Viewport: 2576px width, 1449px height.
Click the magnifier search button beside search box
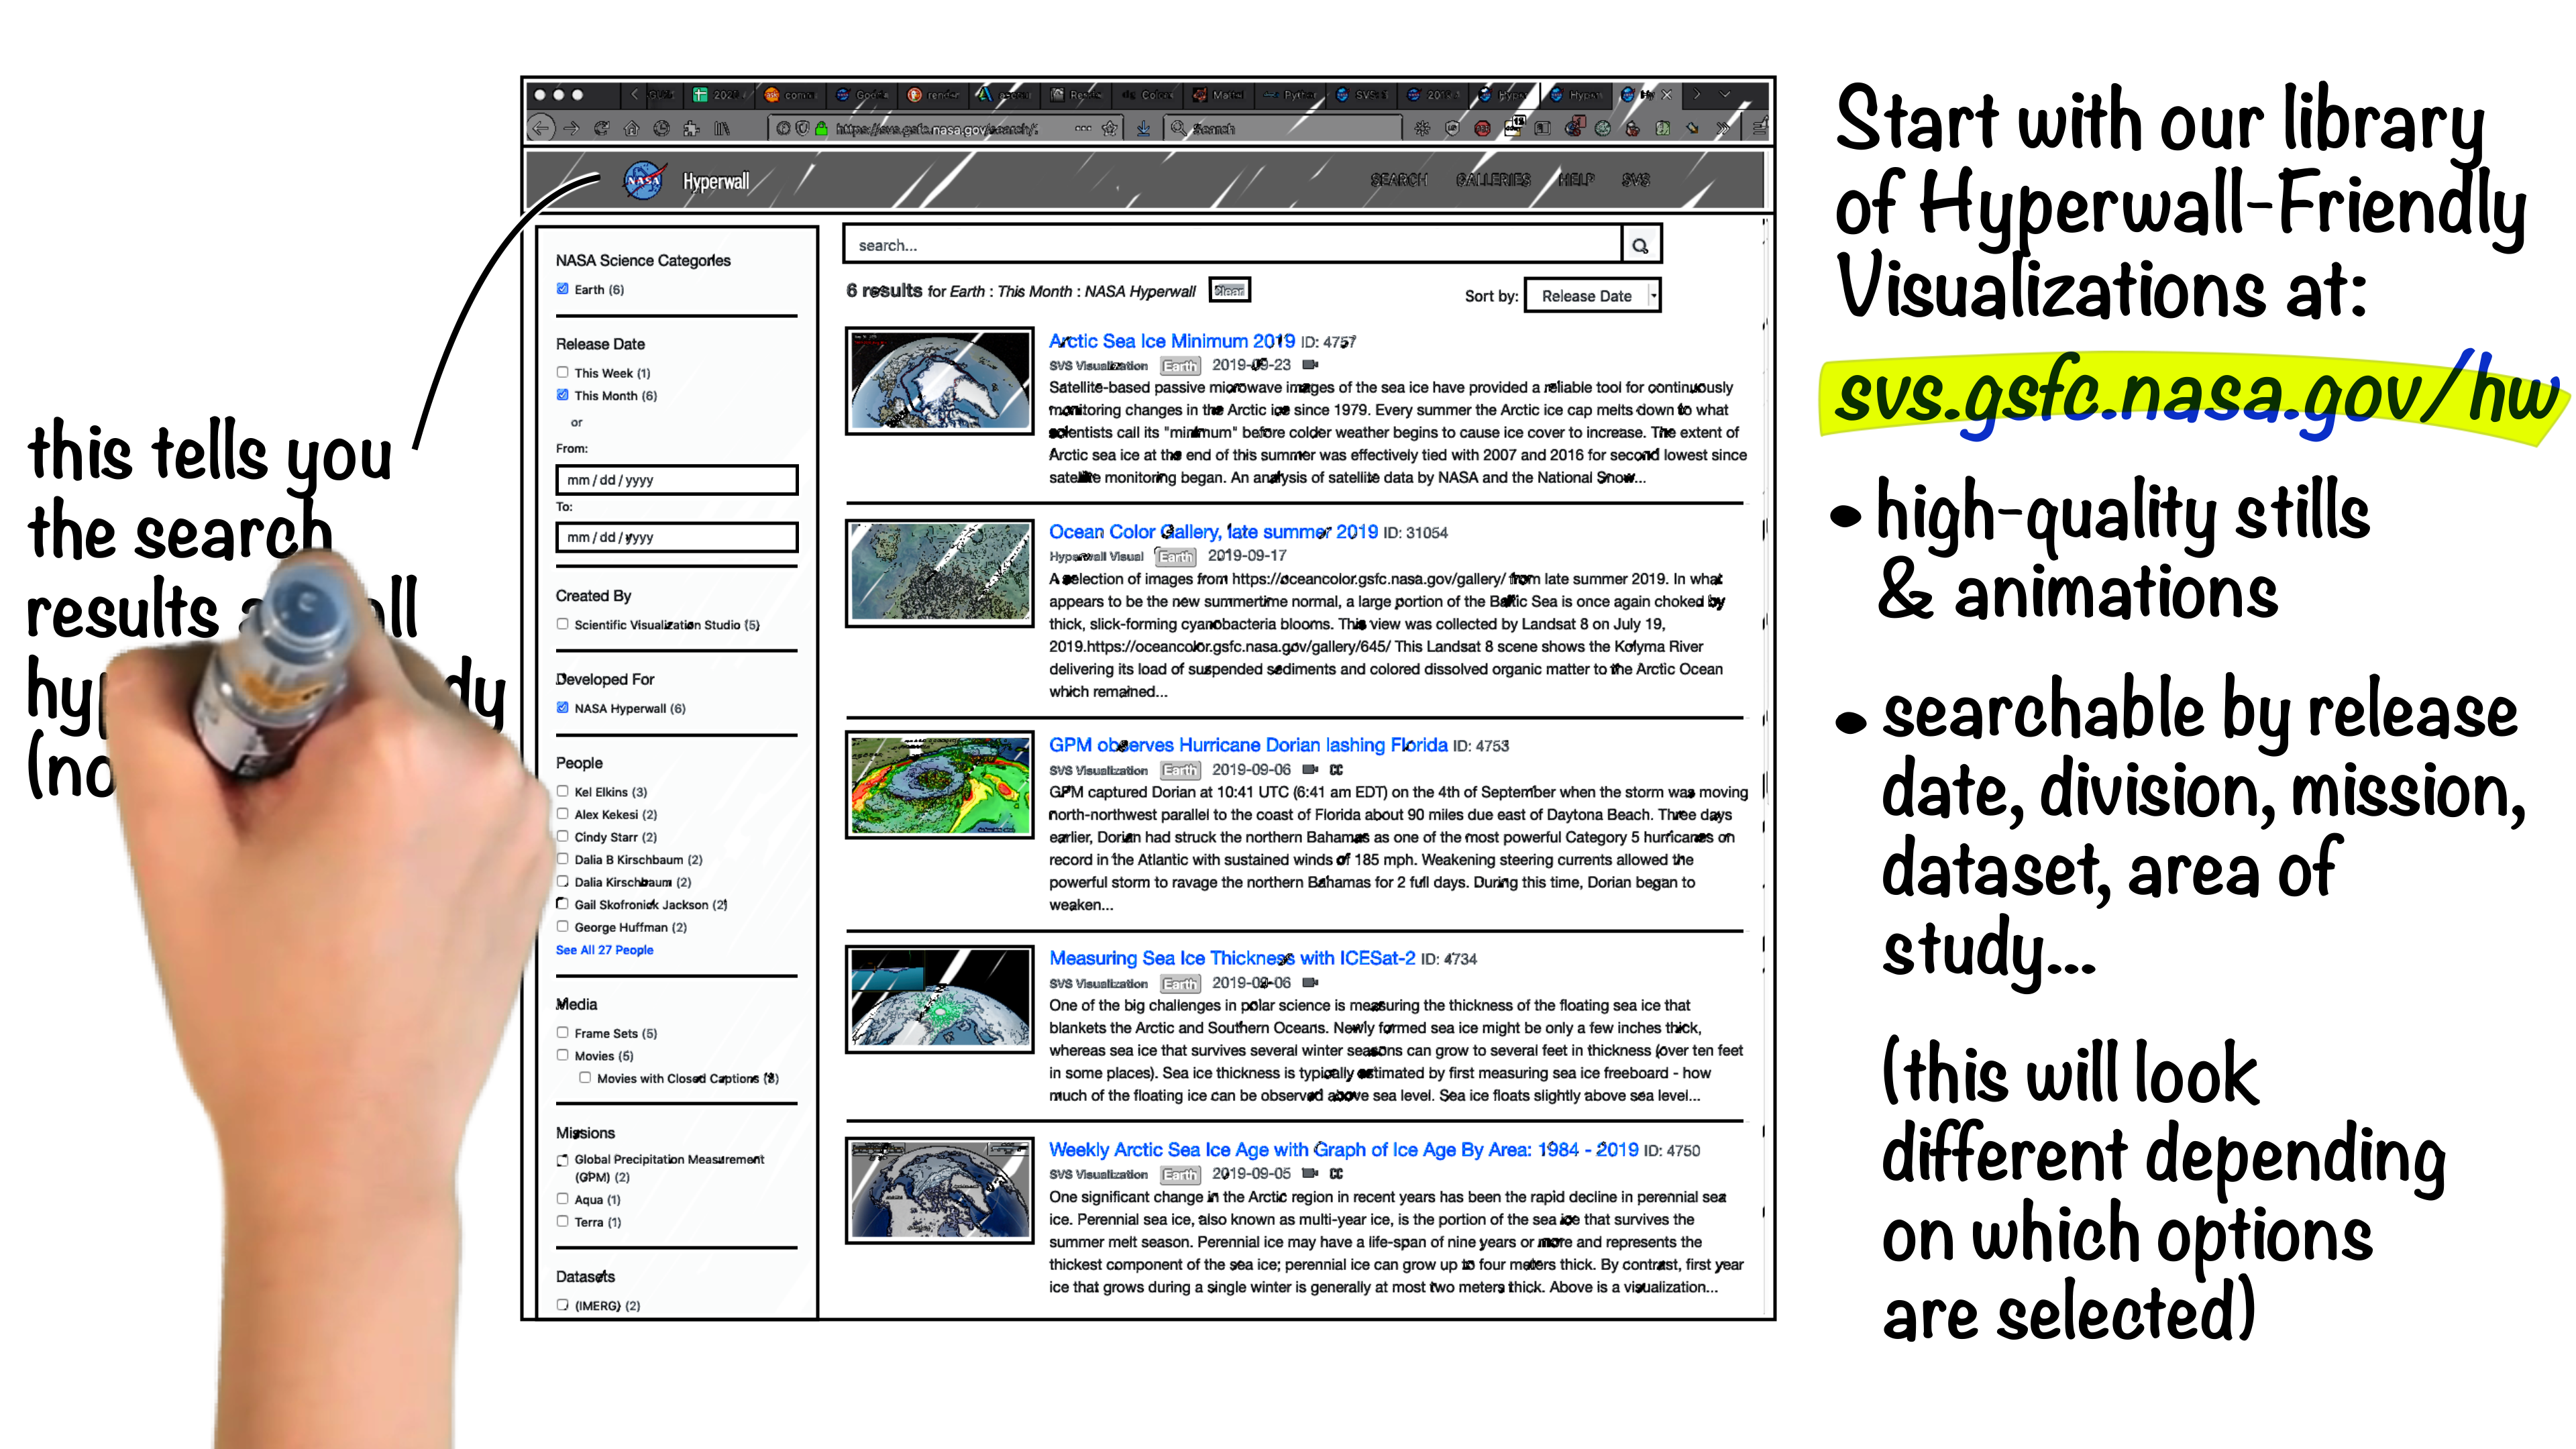[1640, 245]
